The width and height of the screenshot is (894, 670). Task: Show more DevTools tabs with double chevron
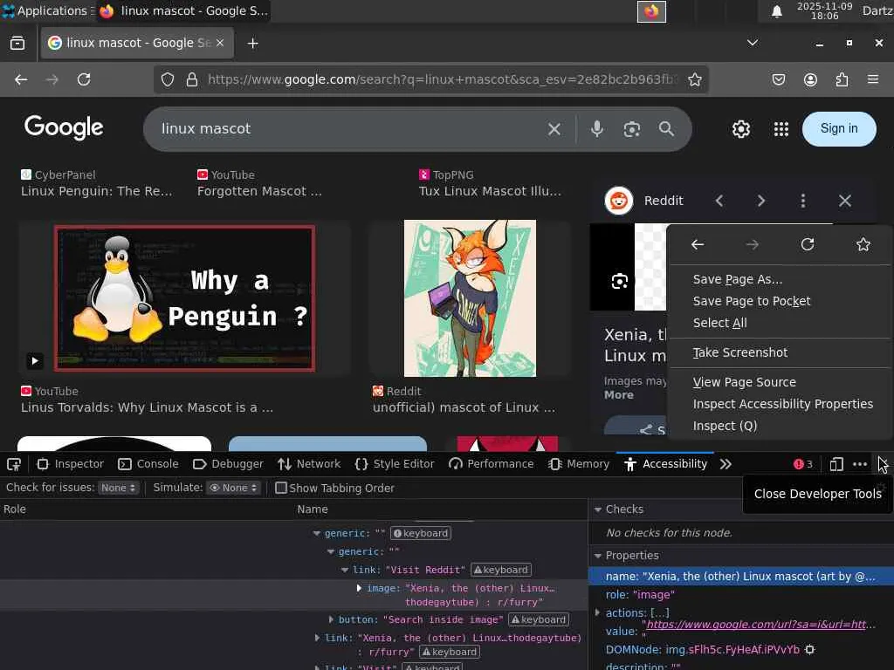tap(726, 464)
